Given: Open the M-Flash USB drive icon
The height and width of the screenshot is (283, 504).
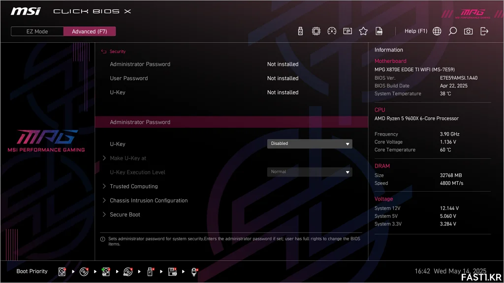Looking at the screenshot, I should point(300,31).
